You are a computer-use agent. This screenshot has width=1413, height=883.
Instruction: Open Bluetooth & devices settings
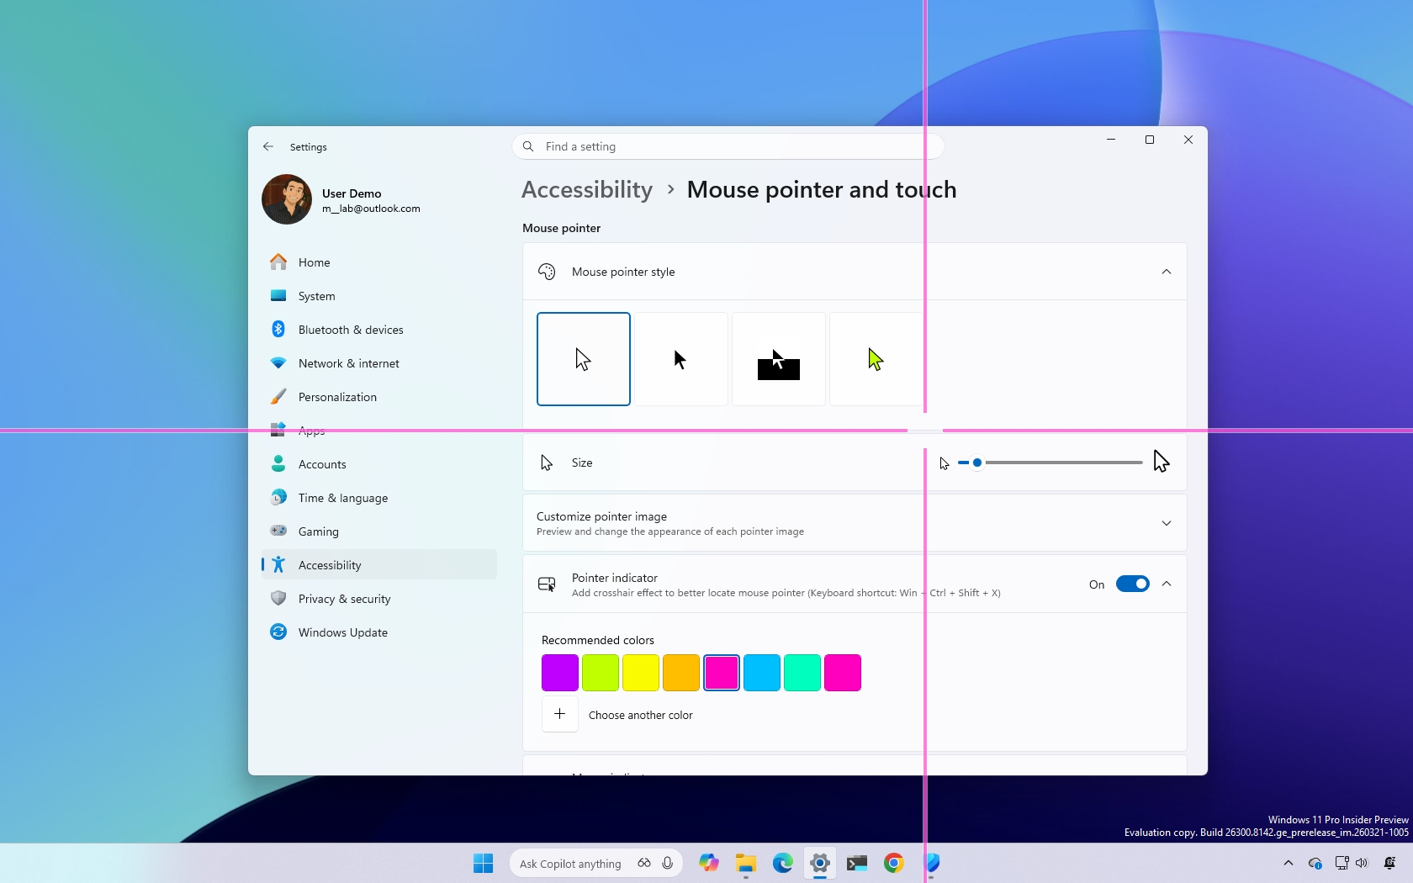349,329
